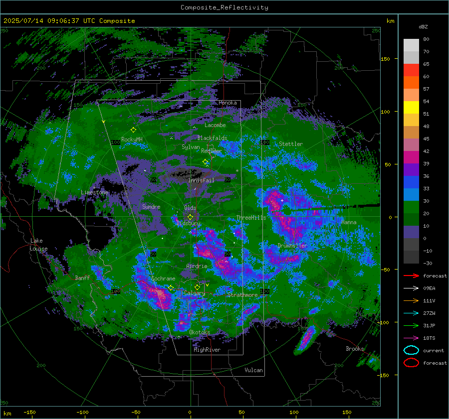Click yellow diamond marker above Calgary label
This screenshot has height=419, width=449.
click(197, 287)
